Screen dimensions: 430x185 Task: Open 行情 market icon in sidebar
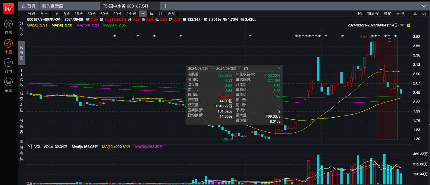[x=8, y=63]
